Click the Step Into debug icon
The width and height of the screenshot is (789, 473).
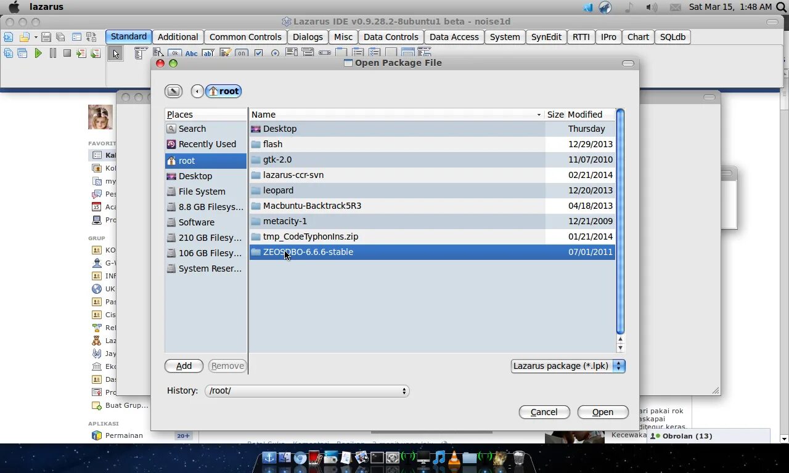[x=81, y=54]
